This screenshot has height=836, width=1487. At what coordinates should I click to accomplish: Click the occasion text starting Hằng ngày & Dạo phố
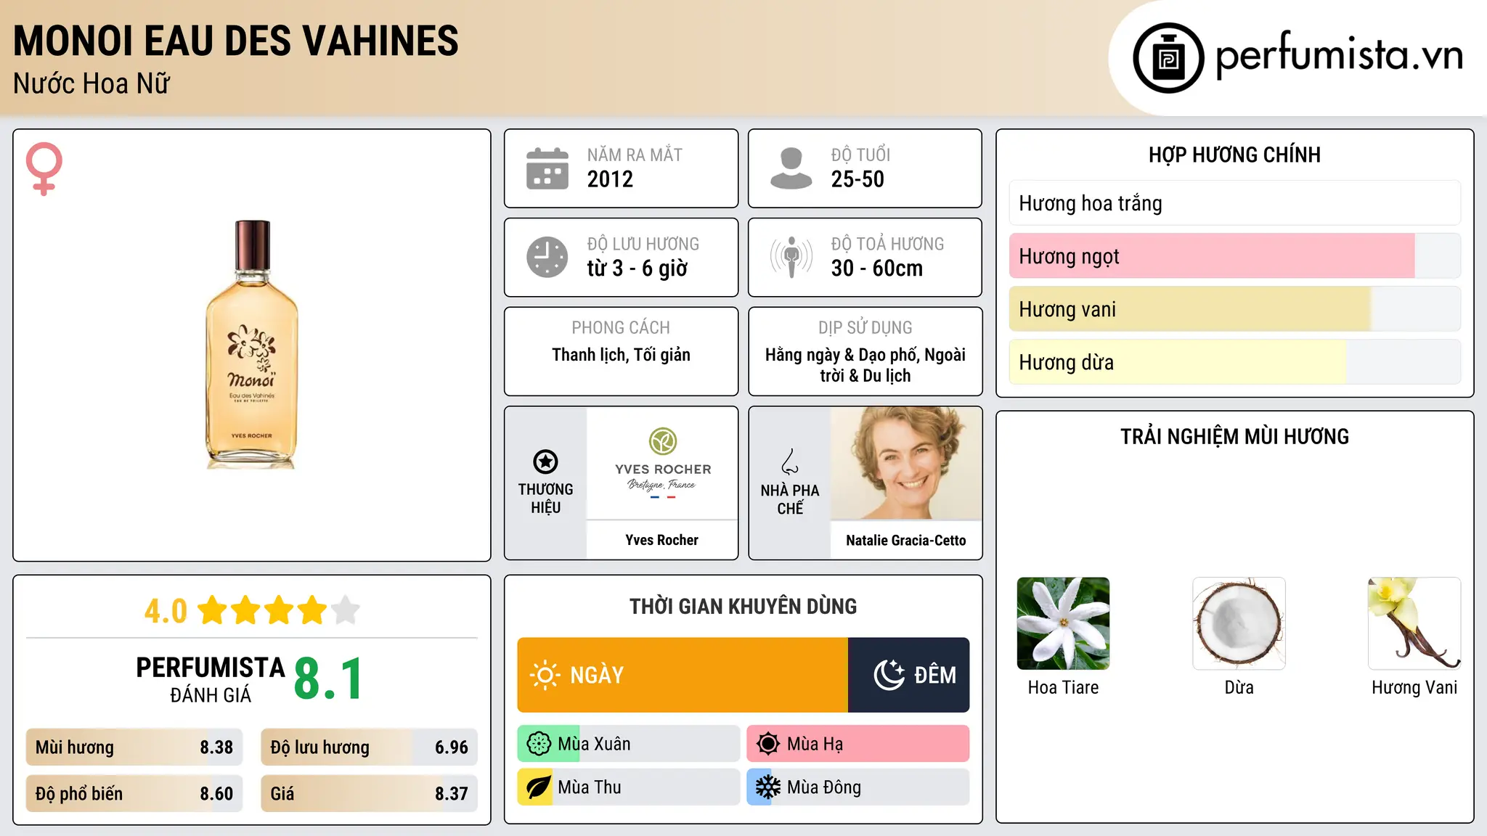click(865, 365)
